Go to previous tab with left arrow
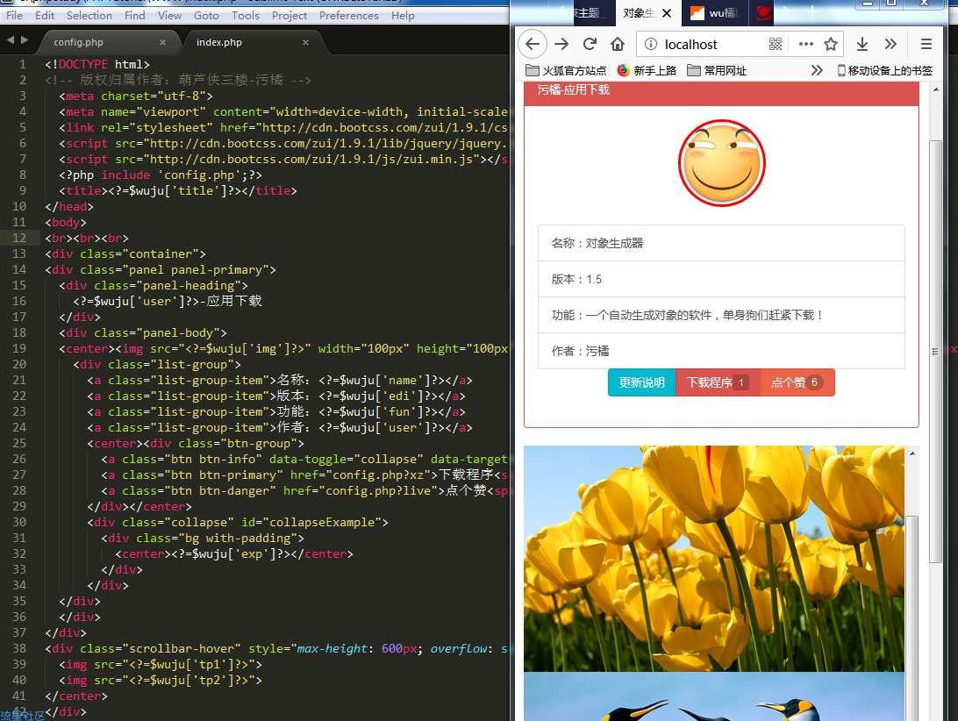 (x=11, y=39)
